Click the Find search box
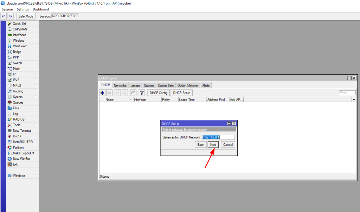Image resolution: width=360 pixels, height=212 pixels. pos(347,93)
